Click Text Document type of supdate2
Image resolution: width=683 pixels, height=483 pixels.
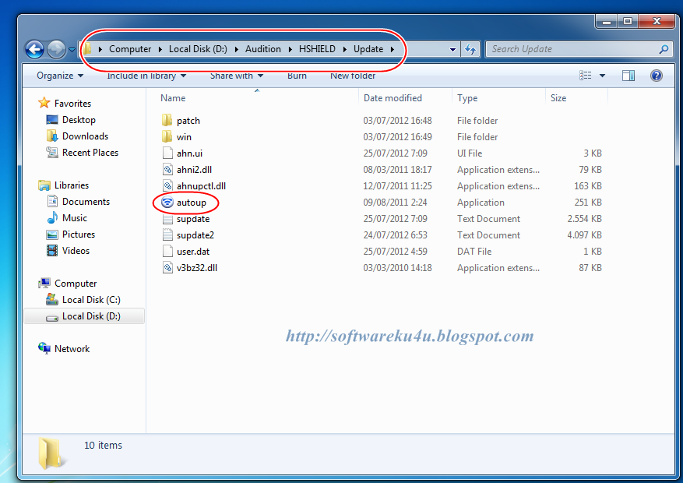[488, 235]
